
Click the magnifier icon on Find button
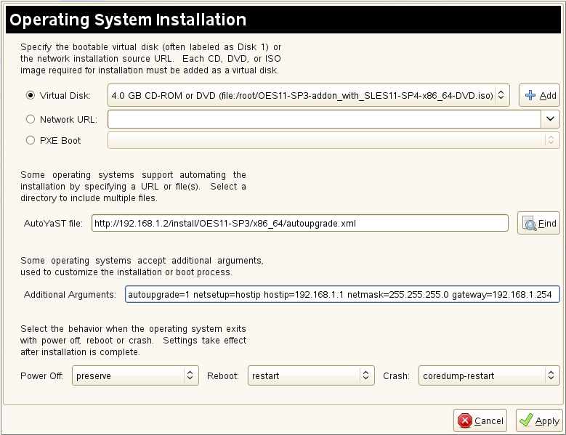point(529,224)
